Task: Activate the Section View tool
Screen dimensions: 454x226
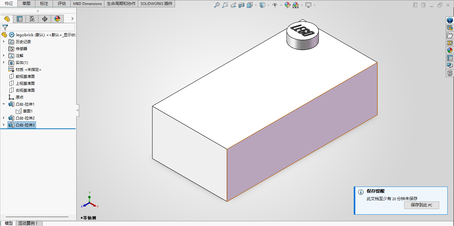Action: (x=242, y=5)
